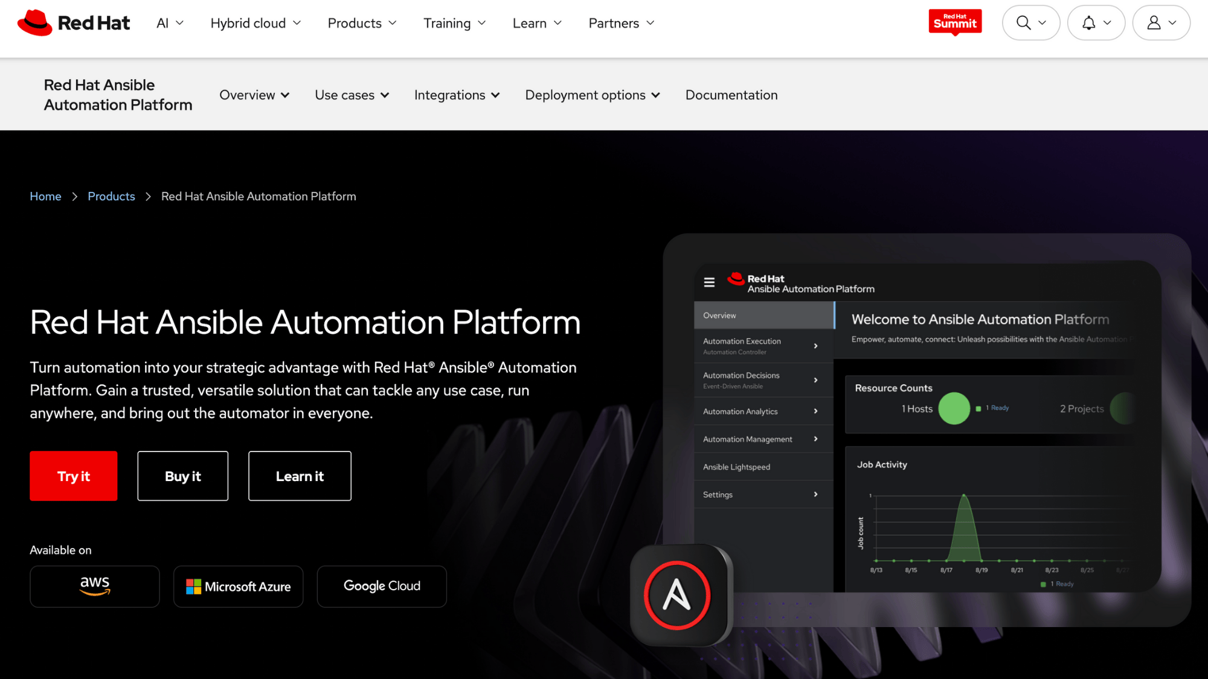Click the green Hosts count circle
This screenshot has width=1208, height=679.
954,408
